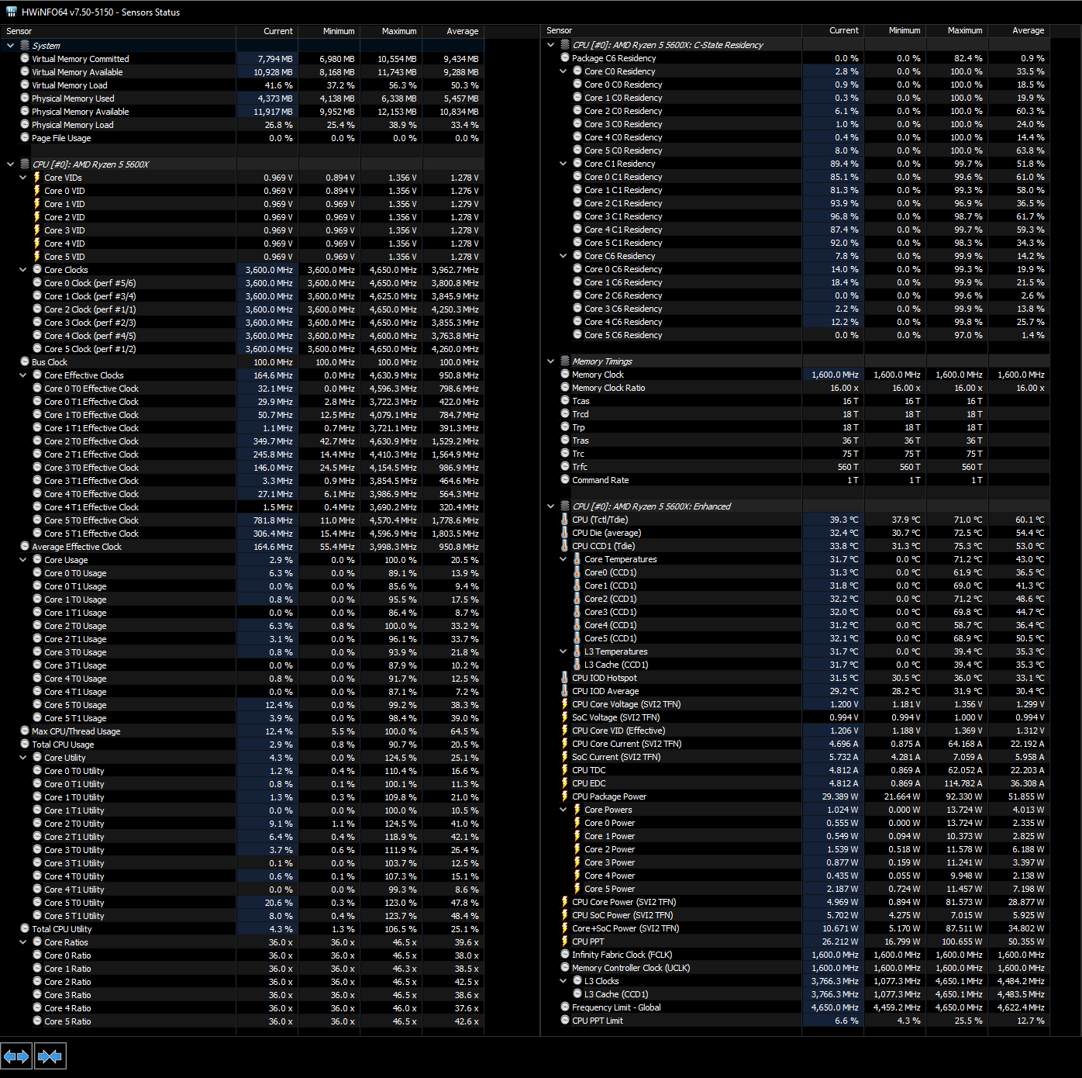Viewport: 1082px width, 1078px height.
Task: Click the chip icon of the Memory Timings group
Action: (x=565, y=361)
